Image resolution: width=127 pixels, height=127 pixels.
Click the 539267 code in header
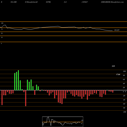click(x=85, y=2)
